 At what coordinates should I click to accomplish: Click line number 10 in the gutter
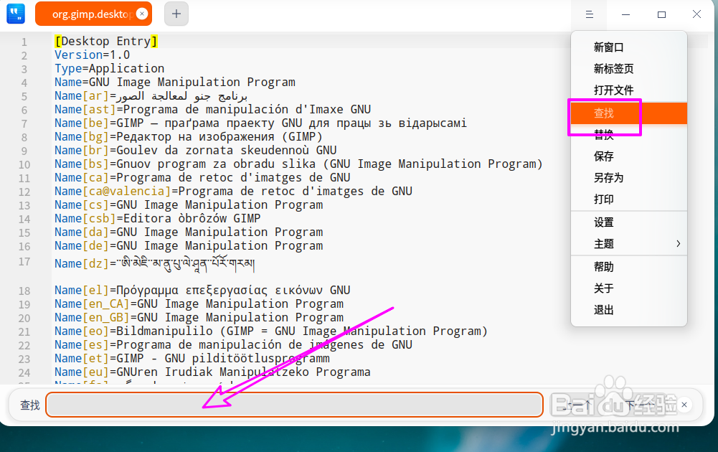coord(24,165)
